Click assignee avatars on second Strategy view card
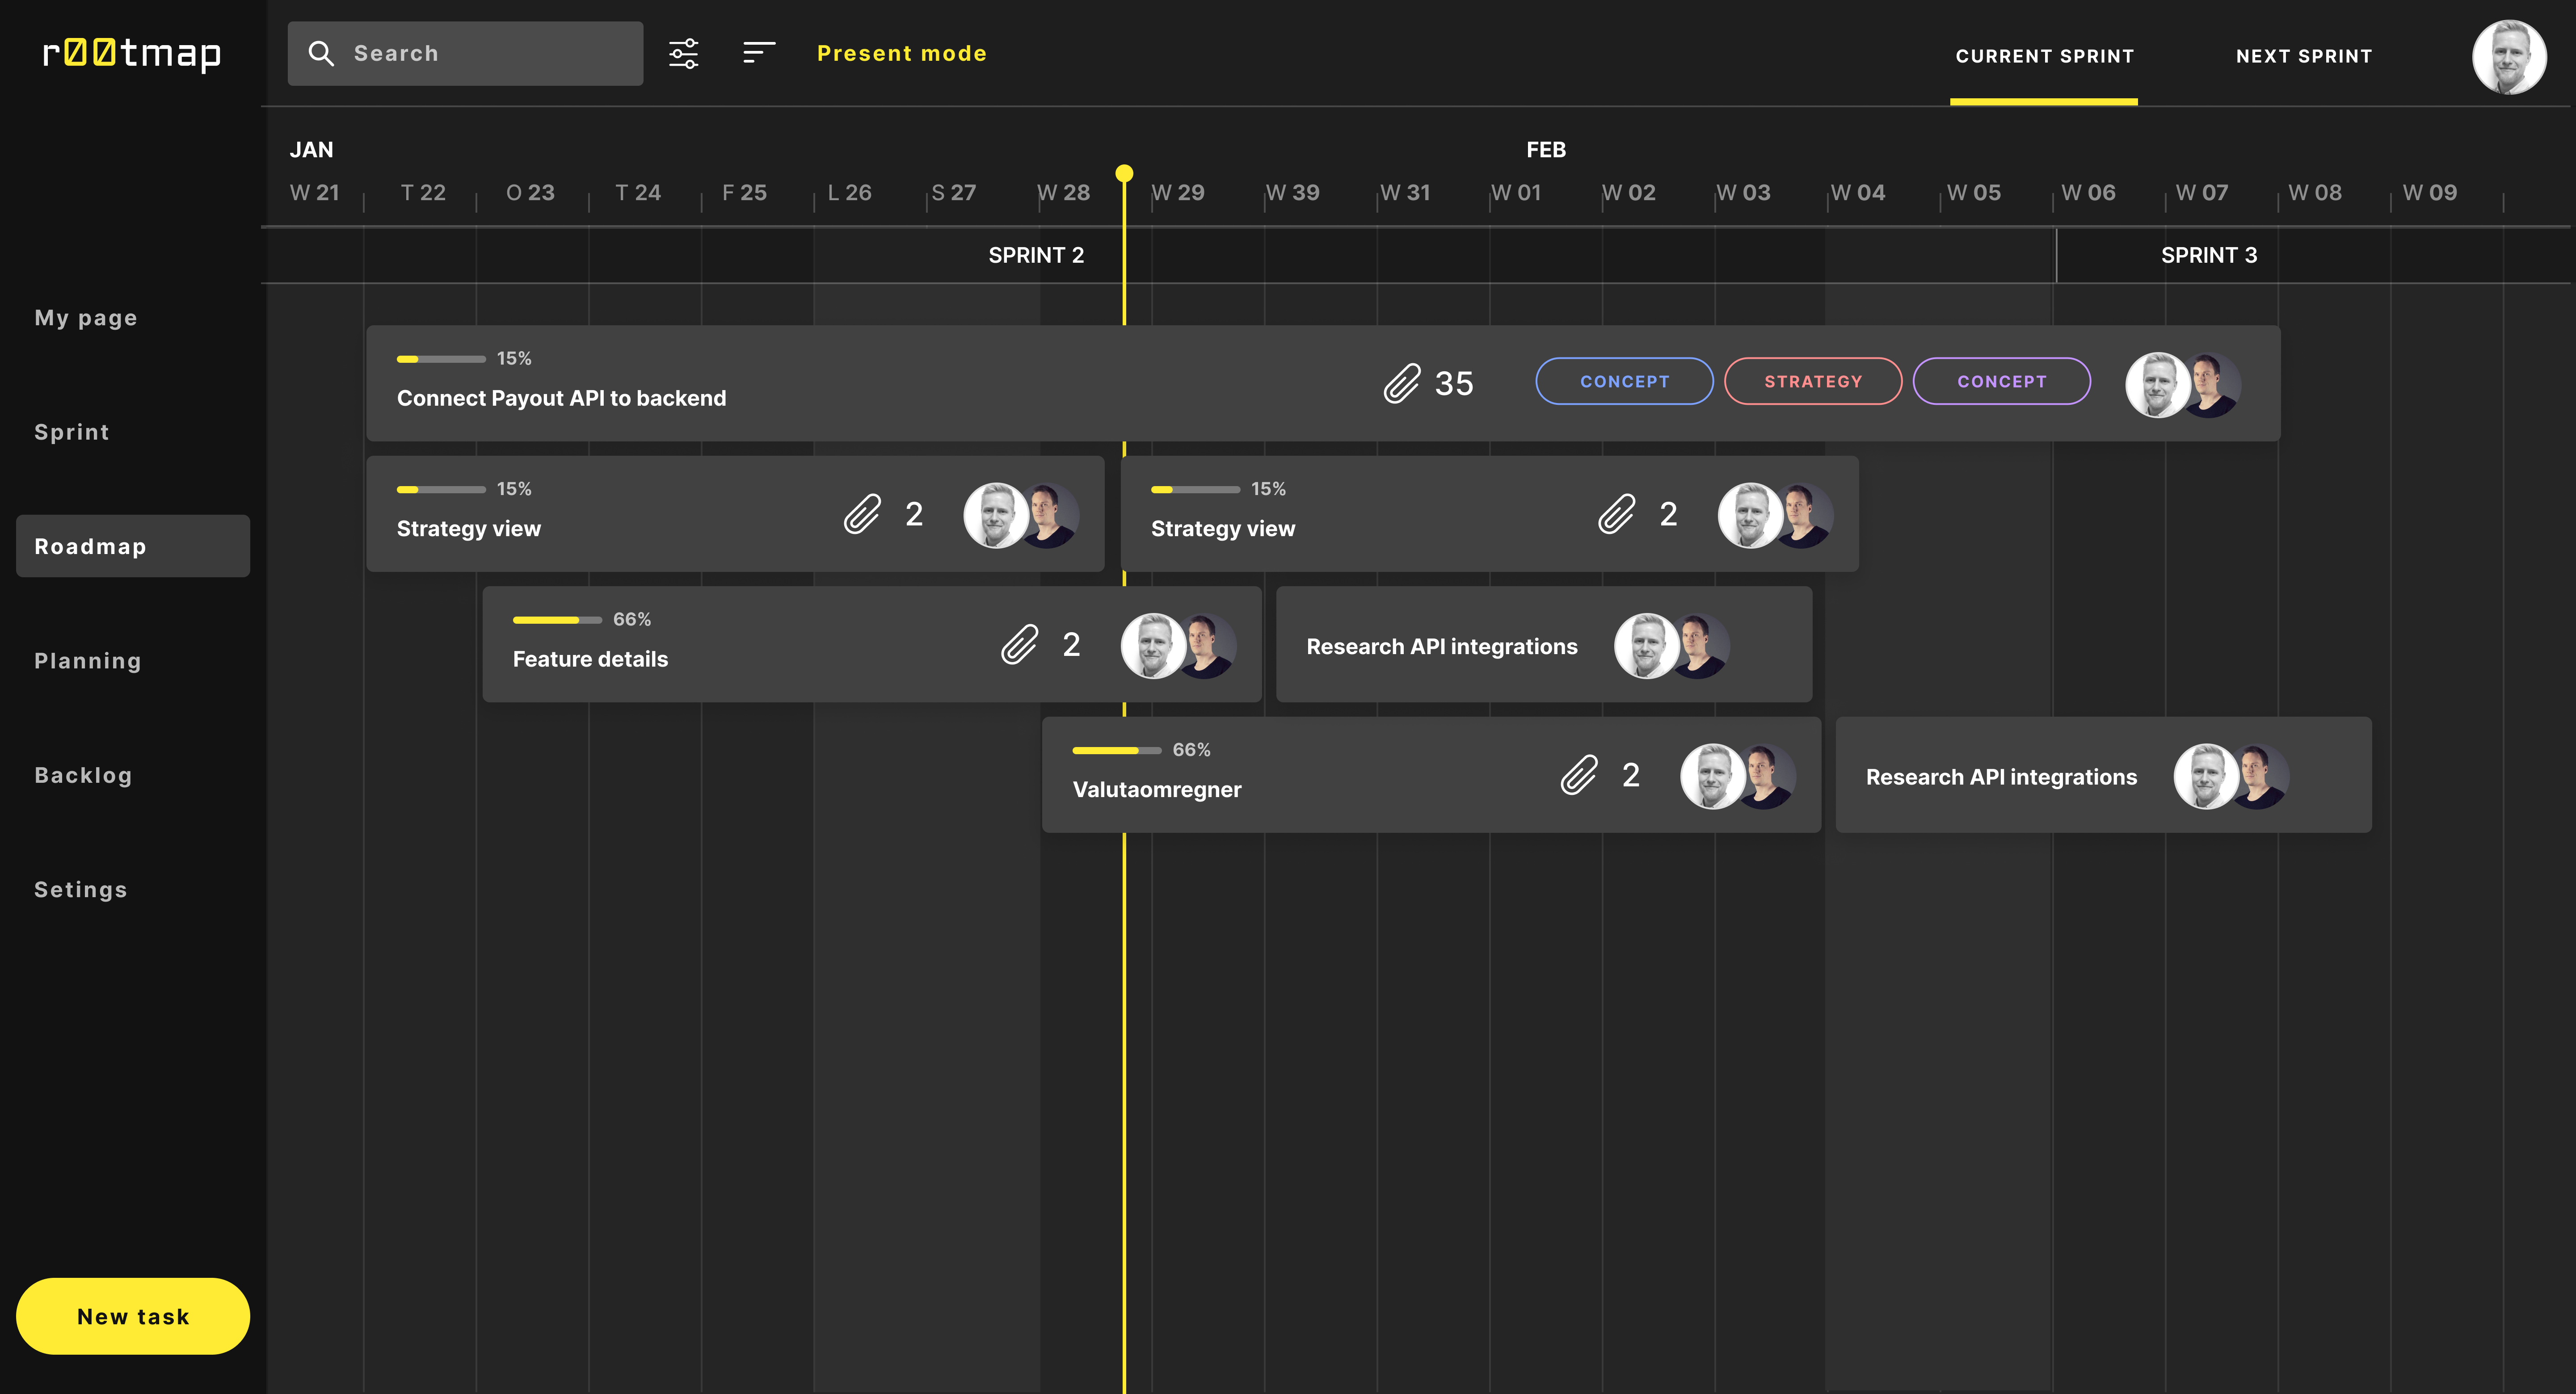The image size is (2576, 1394). (x=1775, y=515)
